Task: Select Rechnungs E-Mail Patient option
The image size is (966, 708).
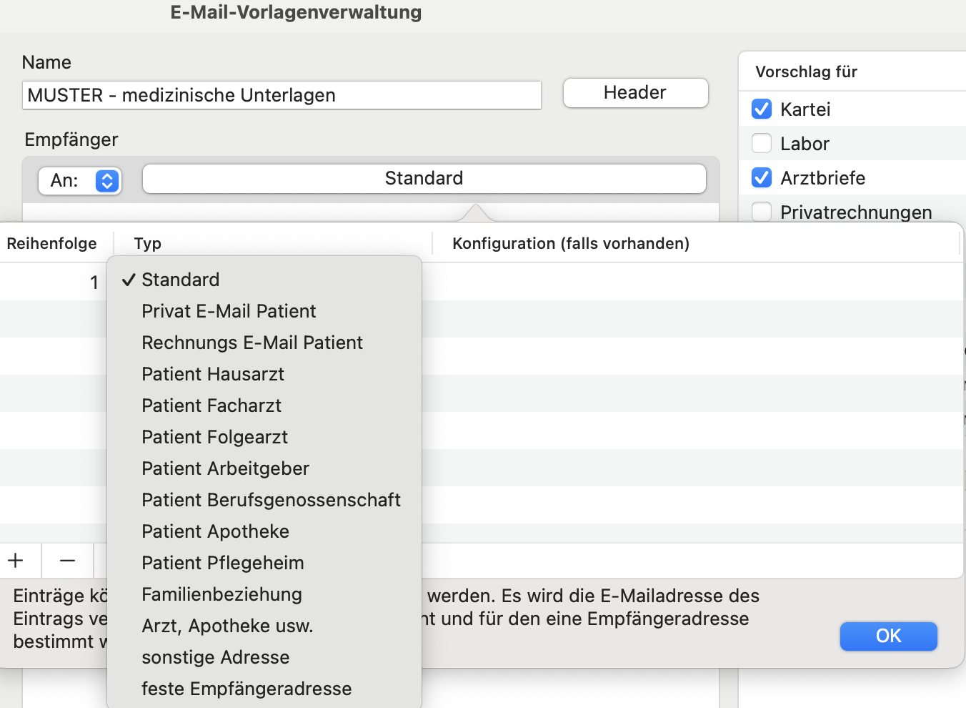Action: (252, 343)
